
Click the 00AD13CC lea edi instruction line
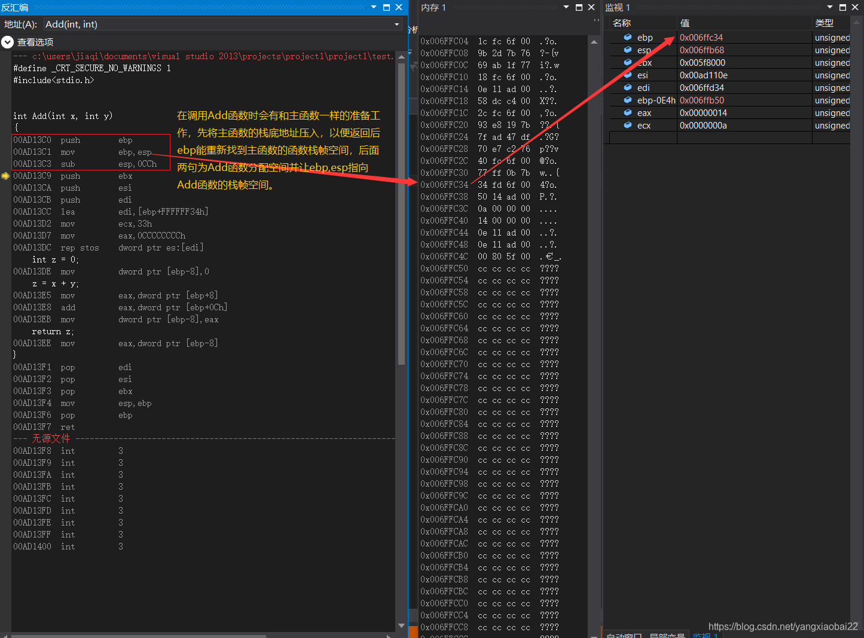point(111,212)
